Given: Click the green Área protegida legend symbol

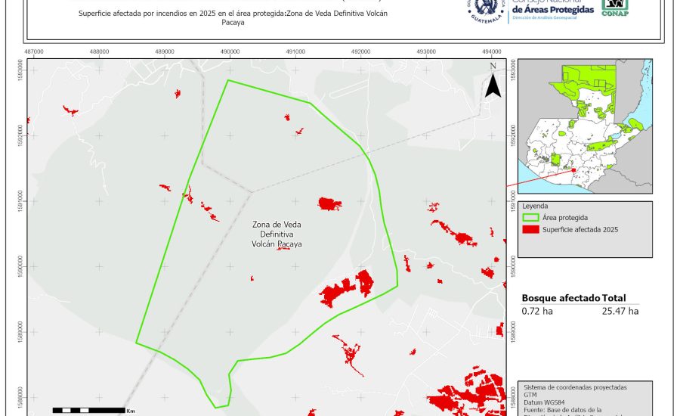Looking at the screenshot, I should pos(530,217).
